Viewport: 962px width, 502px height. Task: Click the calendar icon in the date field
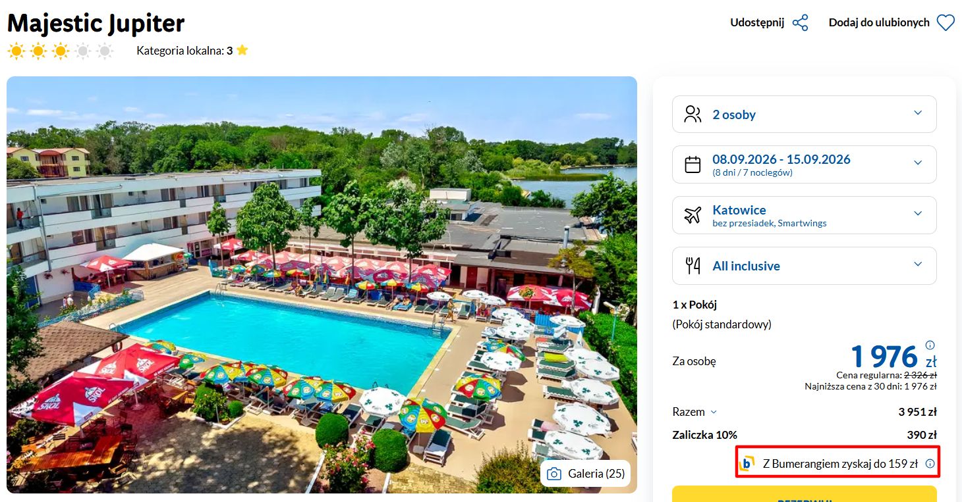click(693, 164)
